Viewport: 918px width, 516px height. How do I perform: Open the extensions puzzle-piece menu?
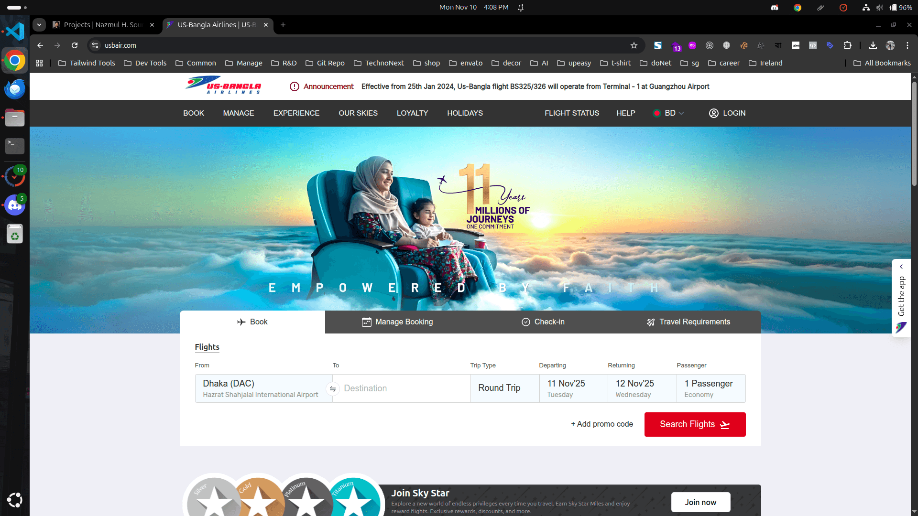tap(848, 45)
